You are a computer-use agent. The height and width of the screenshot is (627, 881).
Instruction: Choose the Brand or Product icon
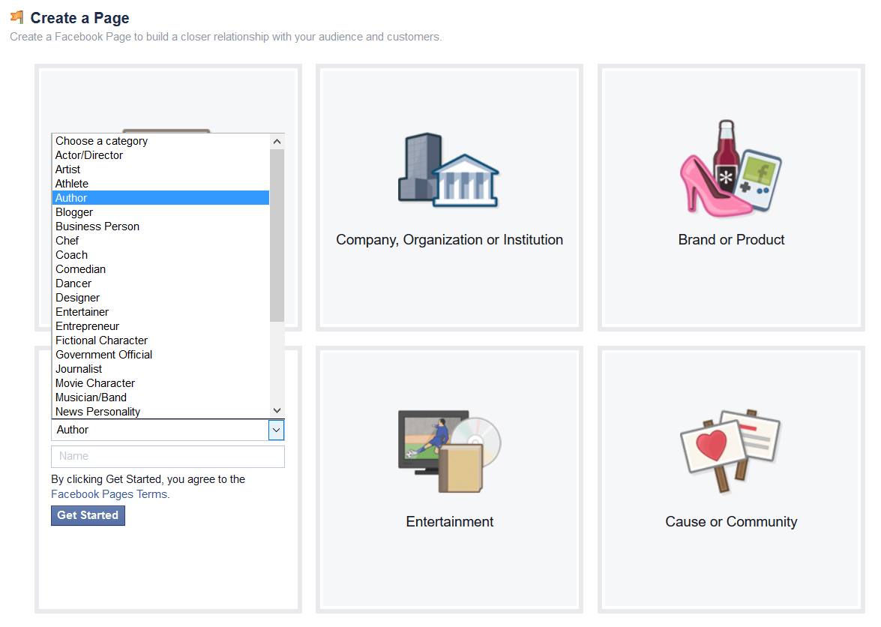coord(731,169)
